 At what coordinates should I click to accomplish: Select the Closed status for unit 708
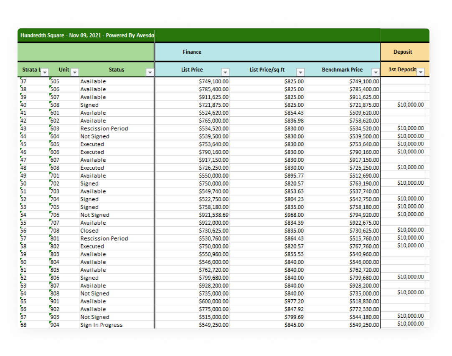click(x=117, y=231)
